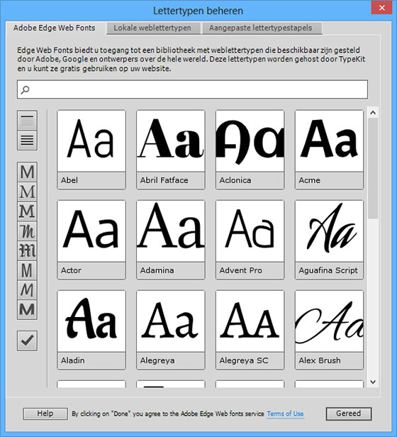This screenshot has width=397, height=437.
Task: Click the scroll down arrow of font list
Action: (x=373, y=382)
